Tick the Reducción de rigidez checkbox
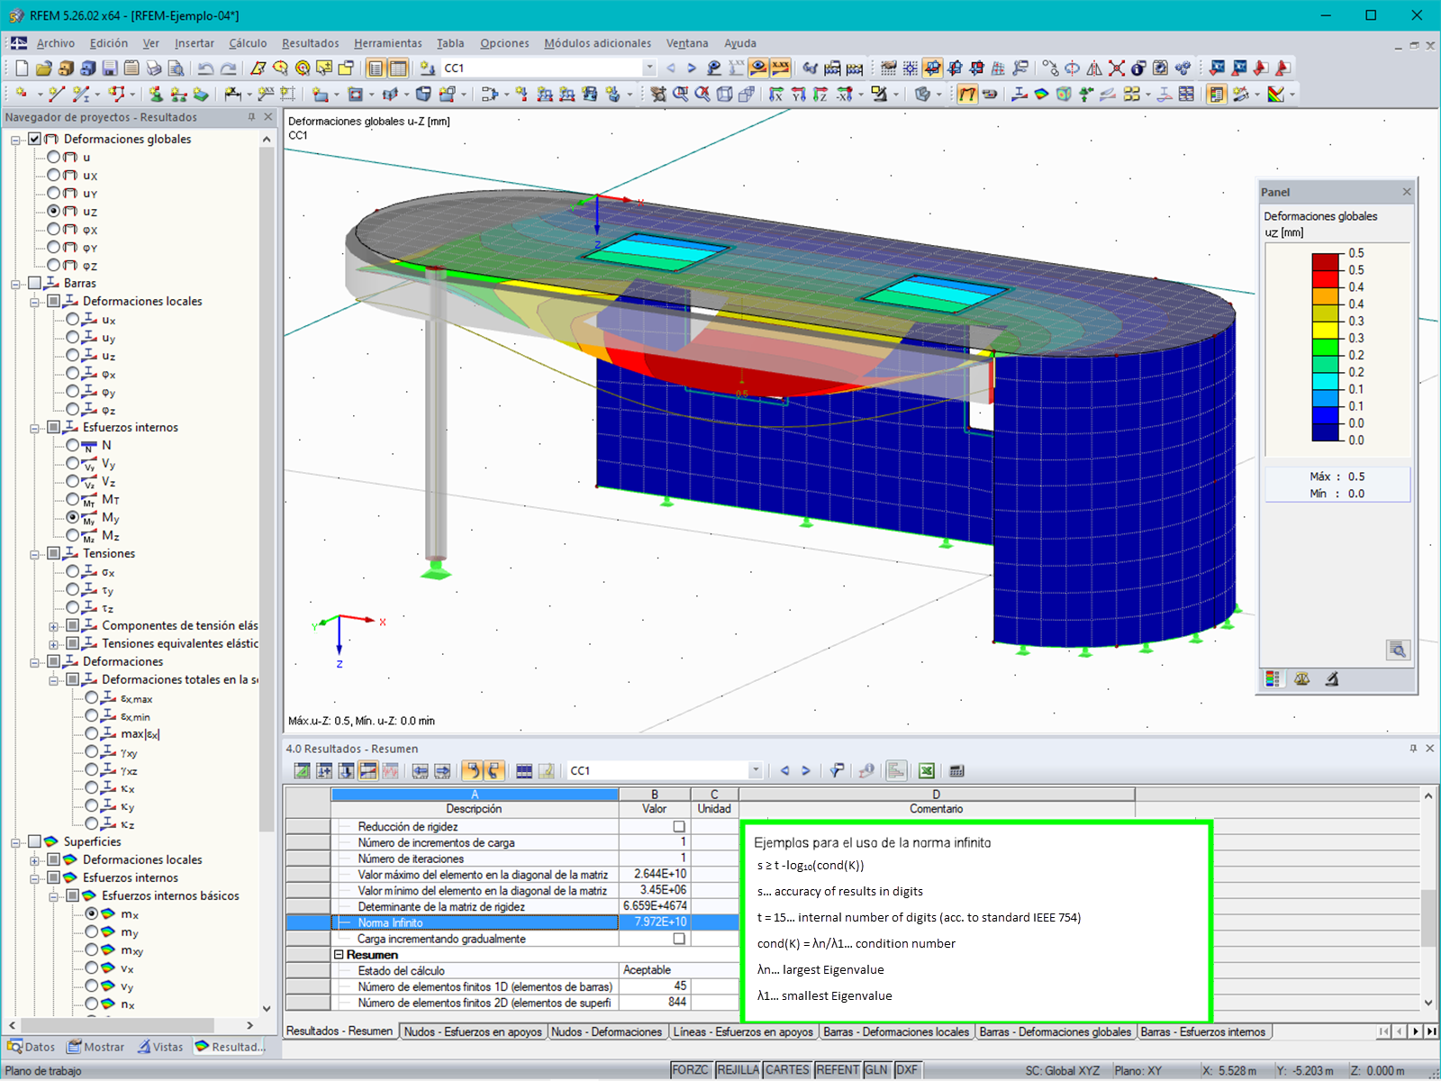This screenshot has height=1081, width=1441. pyautogui.click(x=679, y=826)
